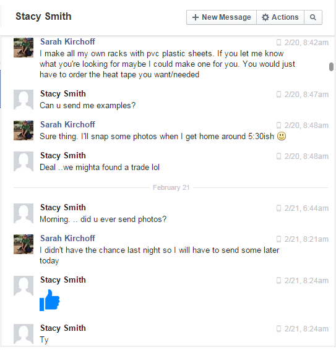Viewport: 336px width, 350px height.
Task: Open Sarah Kirchoff's profile from first message
Action: click(x=67, y=42)
